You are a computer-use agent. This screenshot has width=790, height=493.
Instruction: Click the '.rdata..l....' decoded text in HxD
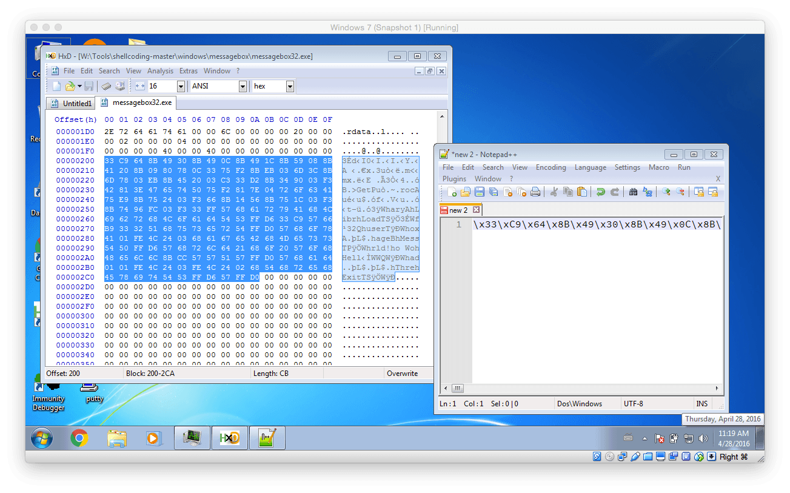[x=380, y=132]
